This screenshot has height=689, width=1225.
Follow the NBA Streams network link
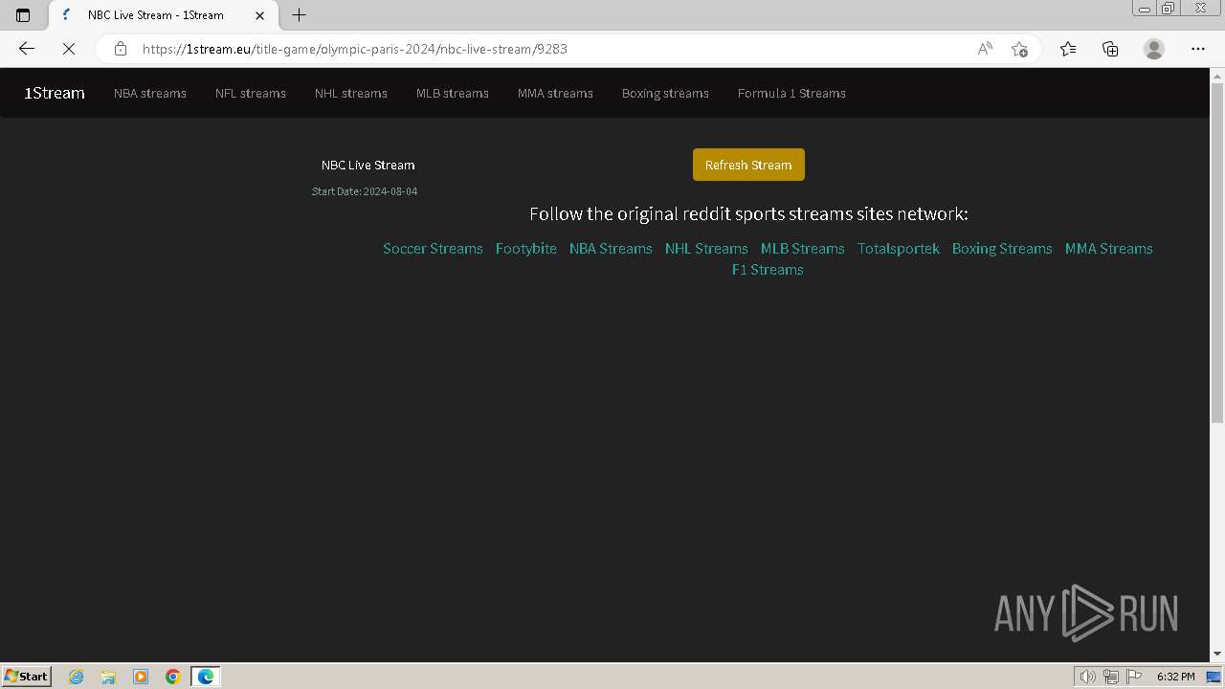coord(611,248)
